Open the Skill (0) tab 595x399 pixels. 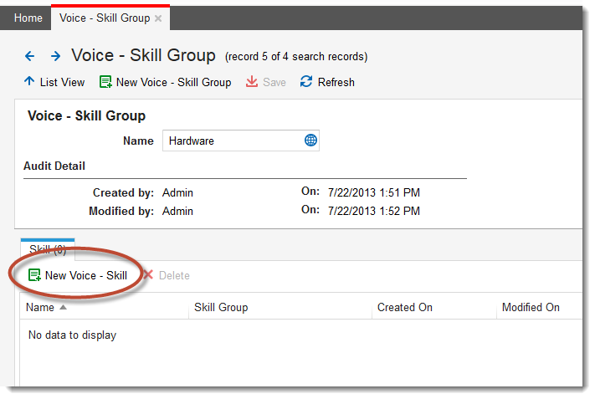[x=48, y=249]
